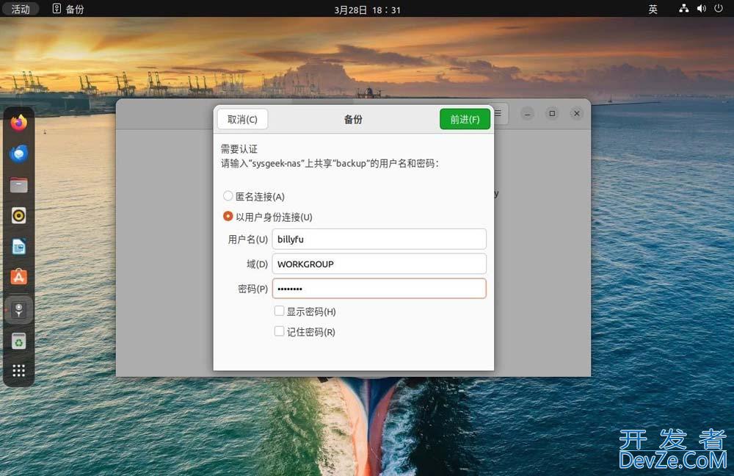Select anonymous connection radio option
Screen dimensions: 734x476
click(228, 196)
